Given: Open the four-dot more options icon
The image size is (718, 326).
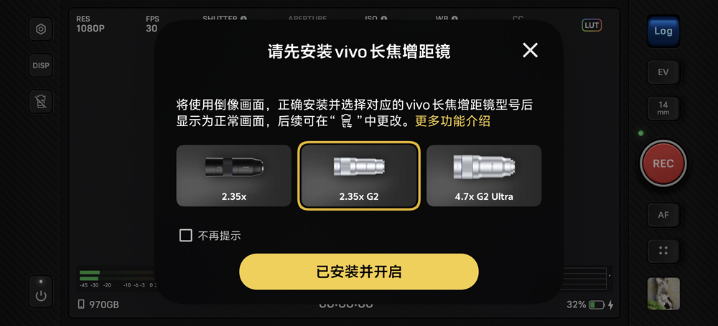Looking at the screenshot, I should point(663,251).
